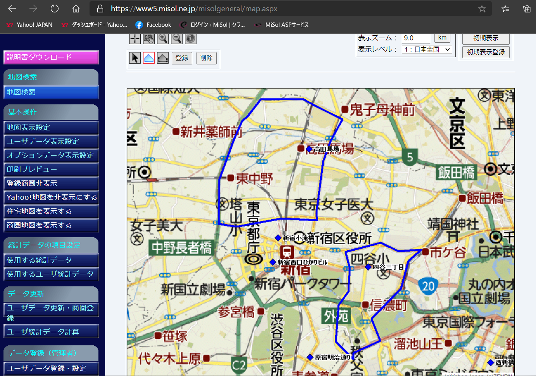Click the site lock icon
Image resolution: width=536 pixels, height=376 pixels.
tap(100, 9)
